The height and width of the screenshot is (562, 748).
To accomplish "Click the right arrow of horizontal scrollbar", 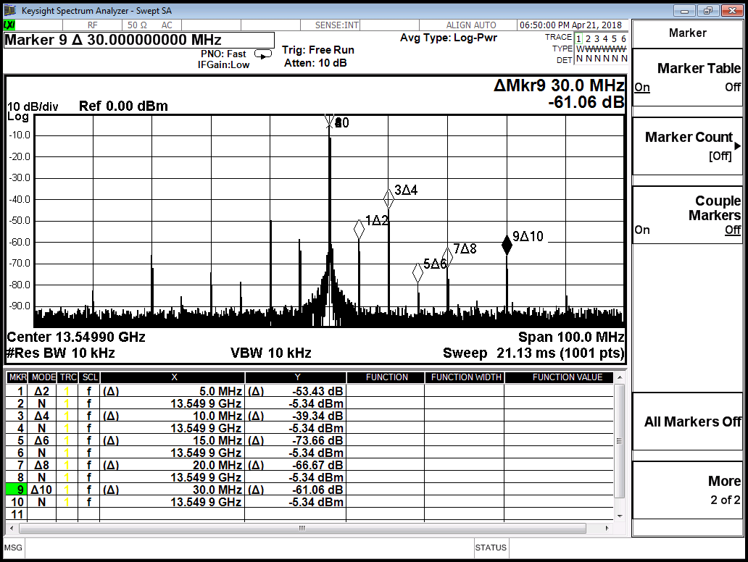I will (607, 528).
